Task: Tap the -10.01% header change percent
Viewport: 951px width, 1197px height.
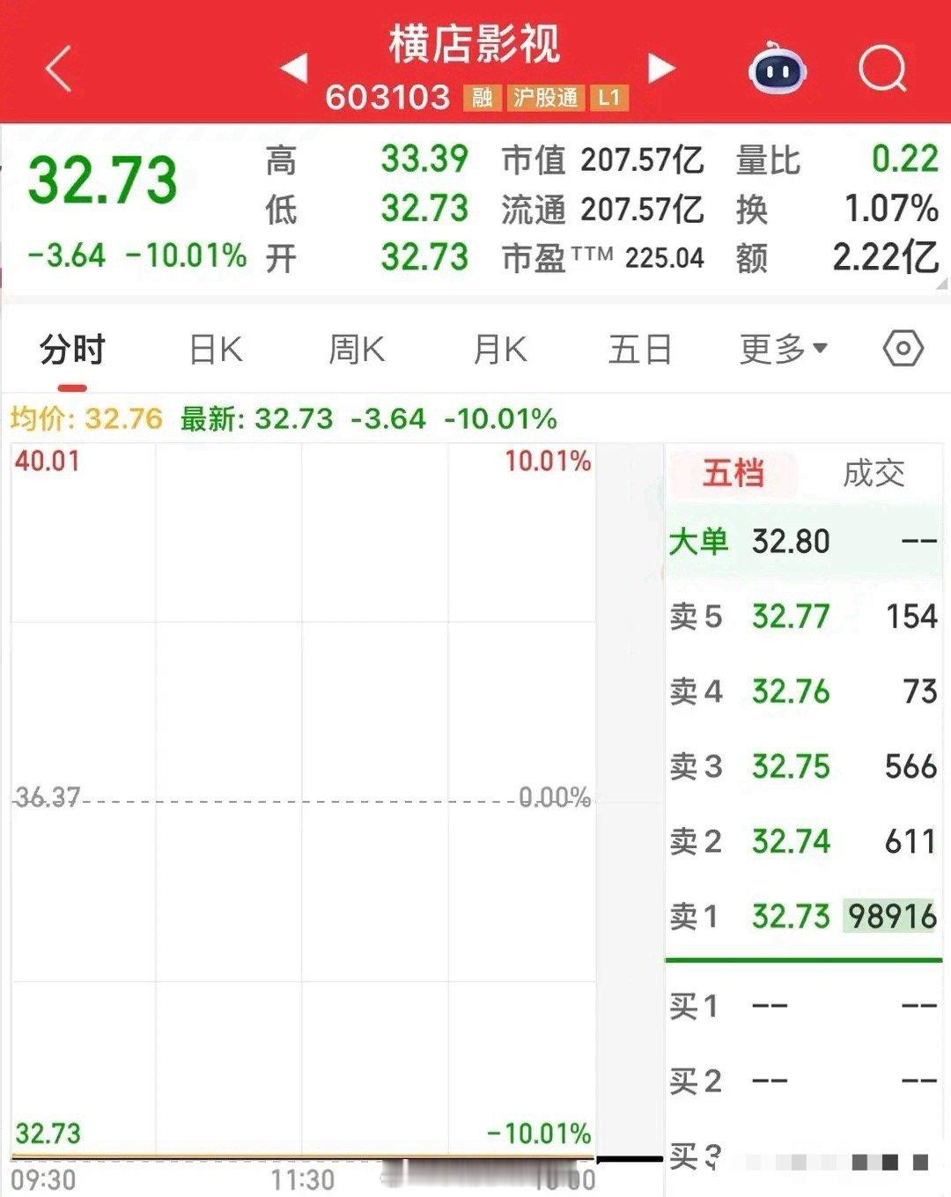Action: click(186, 256)
